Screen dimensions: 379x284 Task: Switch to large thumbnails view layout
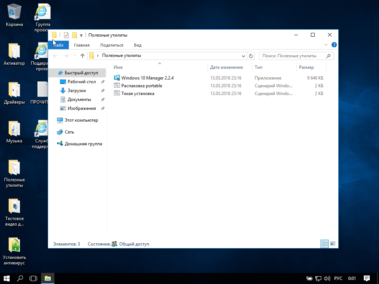(x=332, y=244)
